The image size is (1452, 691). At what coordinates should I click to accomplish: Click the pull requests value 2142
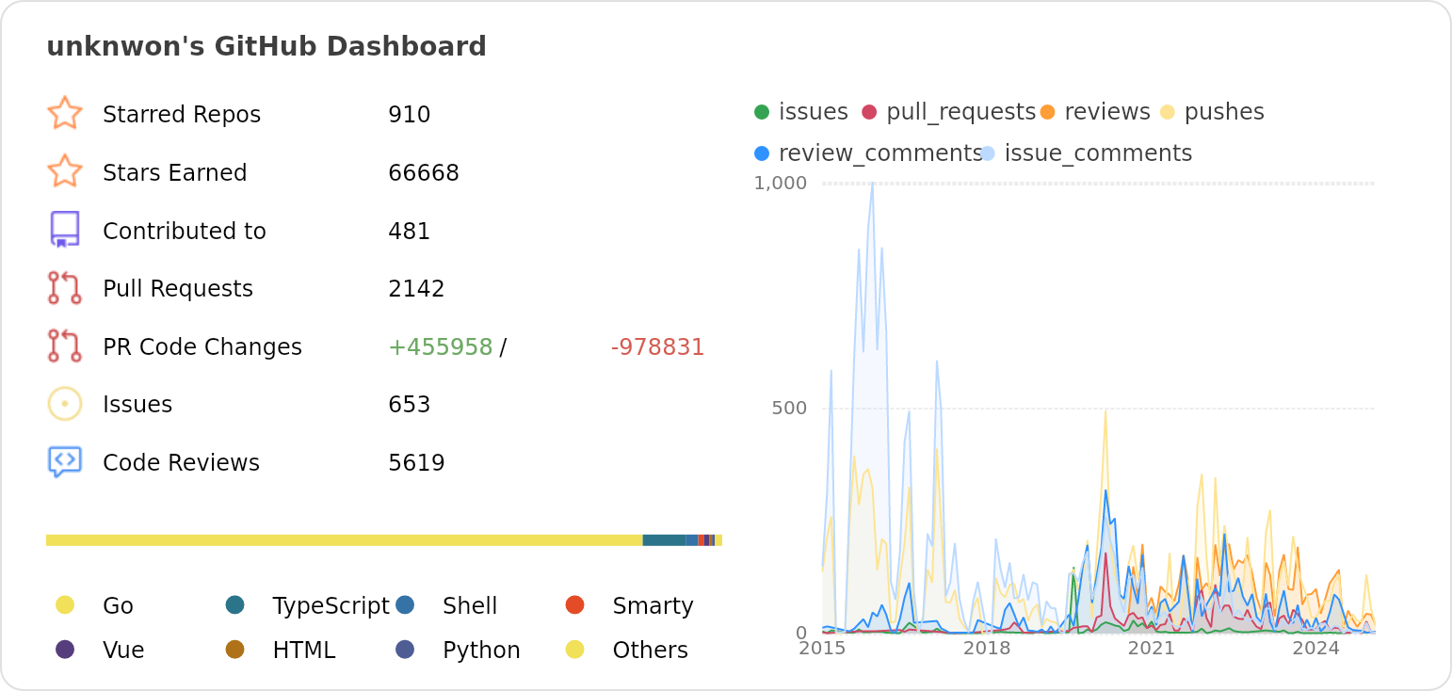click(x=416, y=289)
